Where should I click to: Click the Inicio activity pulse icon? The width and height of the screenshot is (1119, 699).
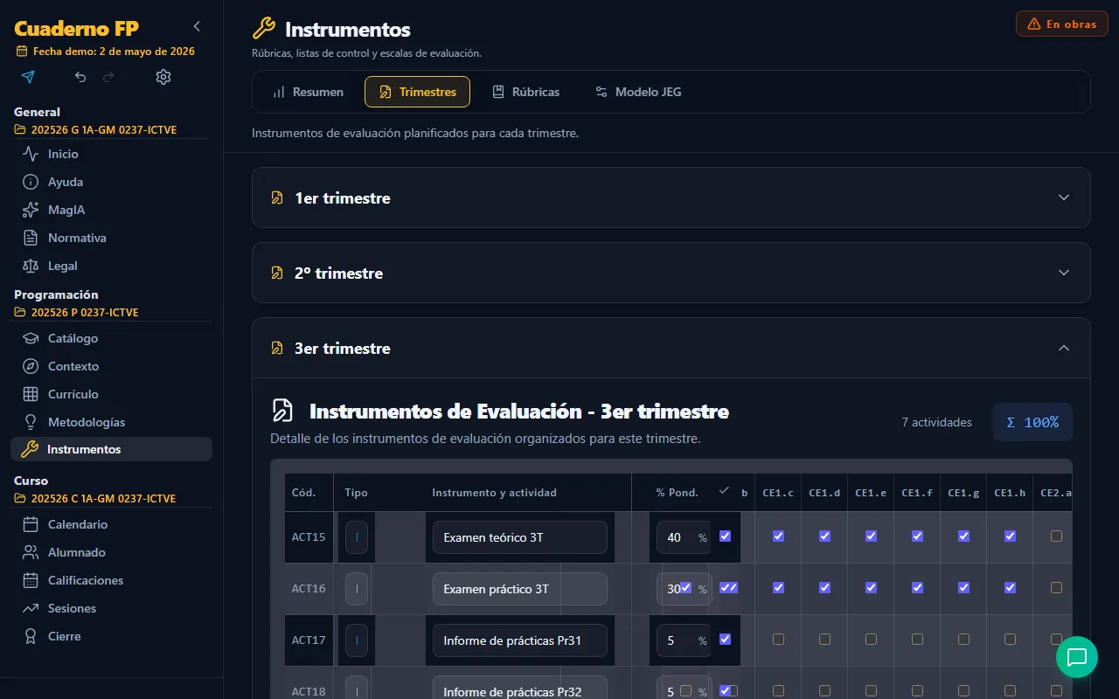[31, 154]
